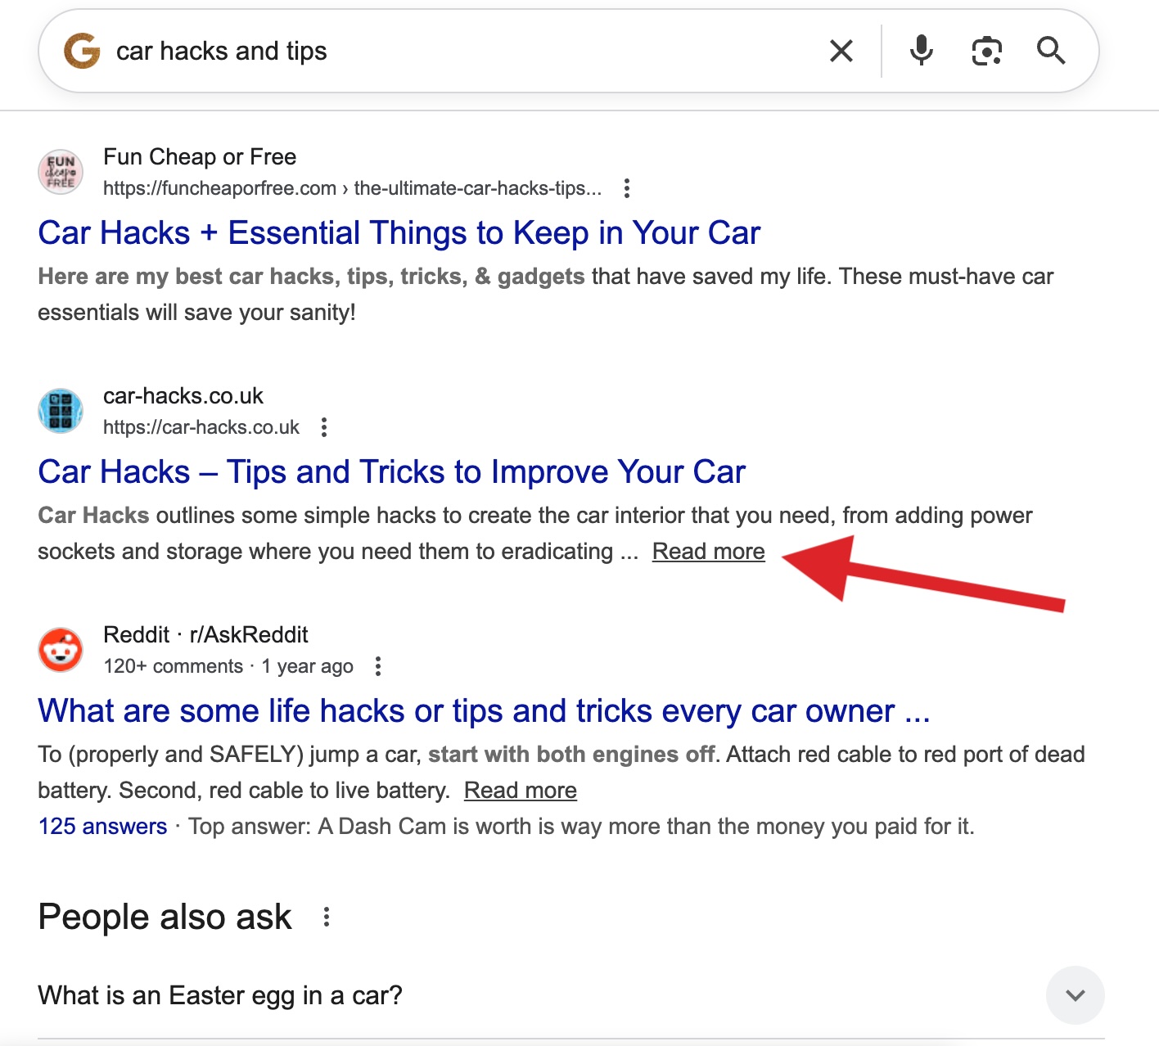
Task: Click the car-hacks.co.uk site favicon
Action: [x=61, y=411]
